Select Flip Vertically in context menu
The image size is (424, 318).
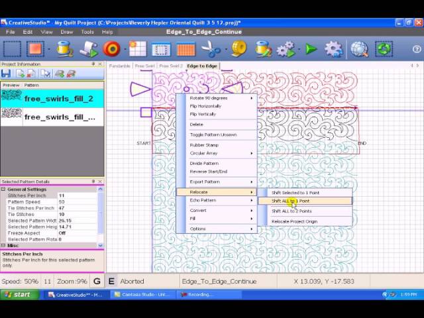217,114
